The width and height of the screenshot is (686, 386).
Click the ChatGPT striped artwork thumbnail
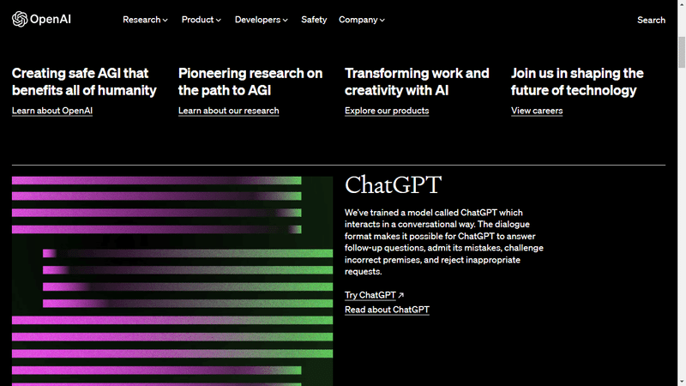click(x=172, y=281)
